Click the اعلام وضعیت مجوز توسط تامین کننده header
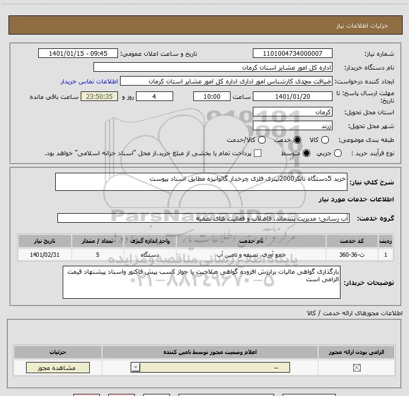Image resolution: width=409 pixels, height=396 pixels. coord(210,352)
